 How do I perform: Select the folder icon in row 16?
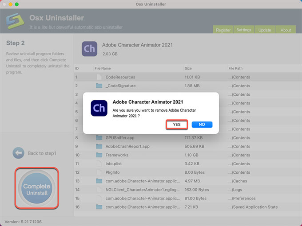click(x=99, y=207)
